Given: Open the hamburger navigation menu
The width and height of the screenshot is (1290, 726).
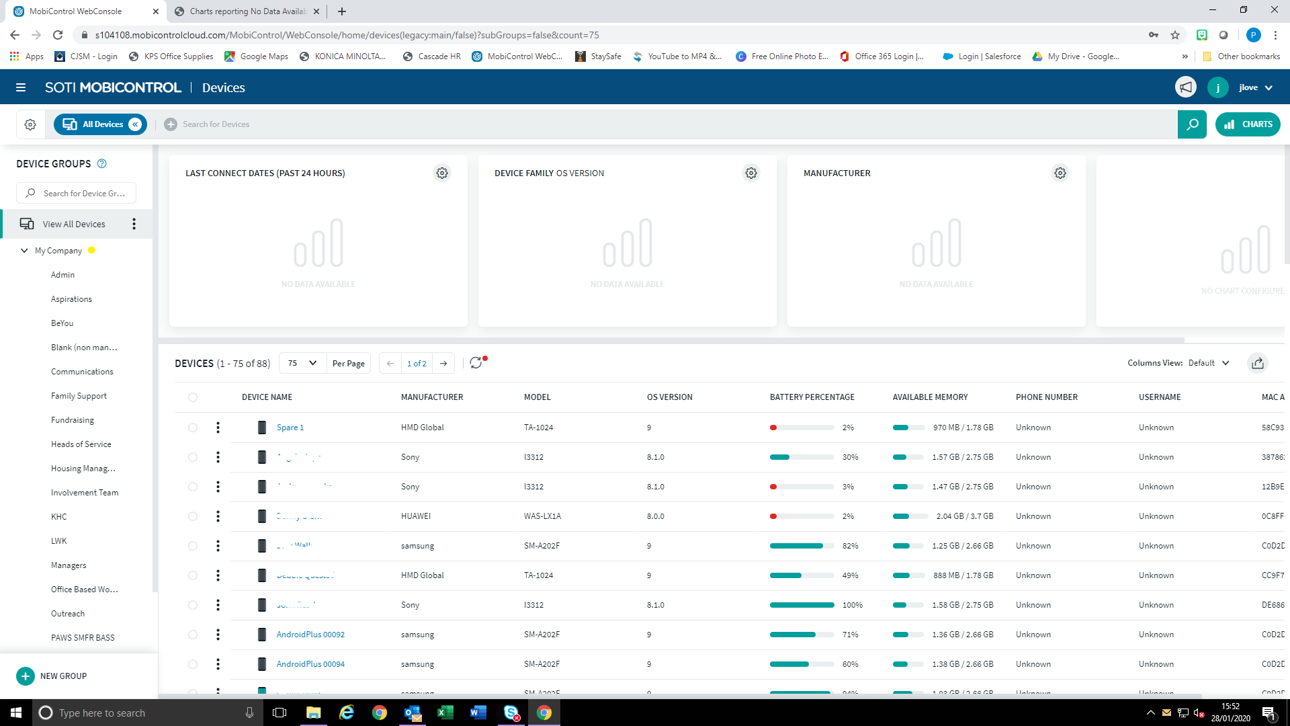Looking at the screenshot, I should point(21,87).
